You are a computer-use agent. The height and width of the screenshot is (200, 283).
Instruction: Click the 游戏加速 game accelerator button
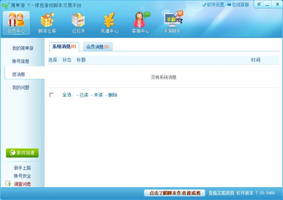(22, 152)
